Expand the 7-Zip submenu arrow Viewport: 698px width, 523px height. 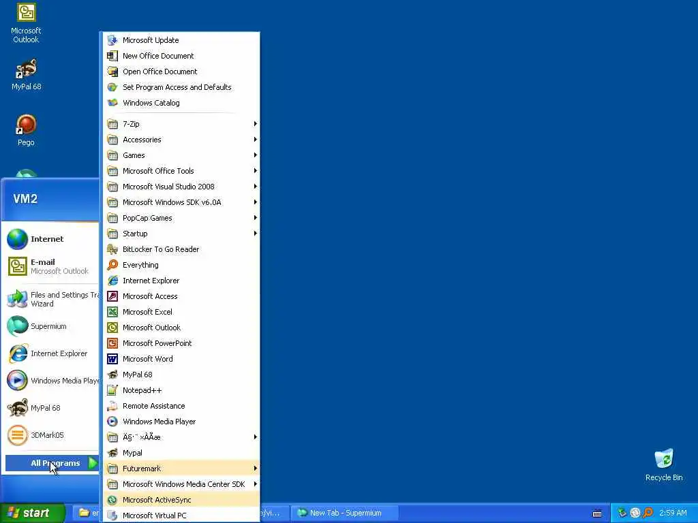(255, 124)
